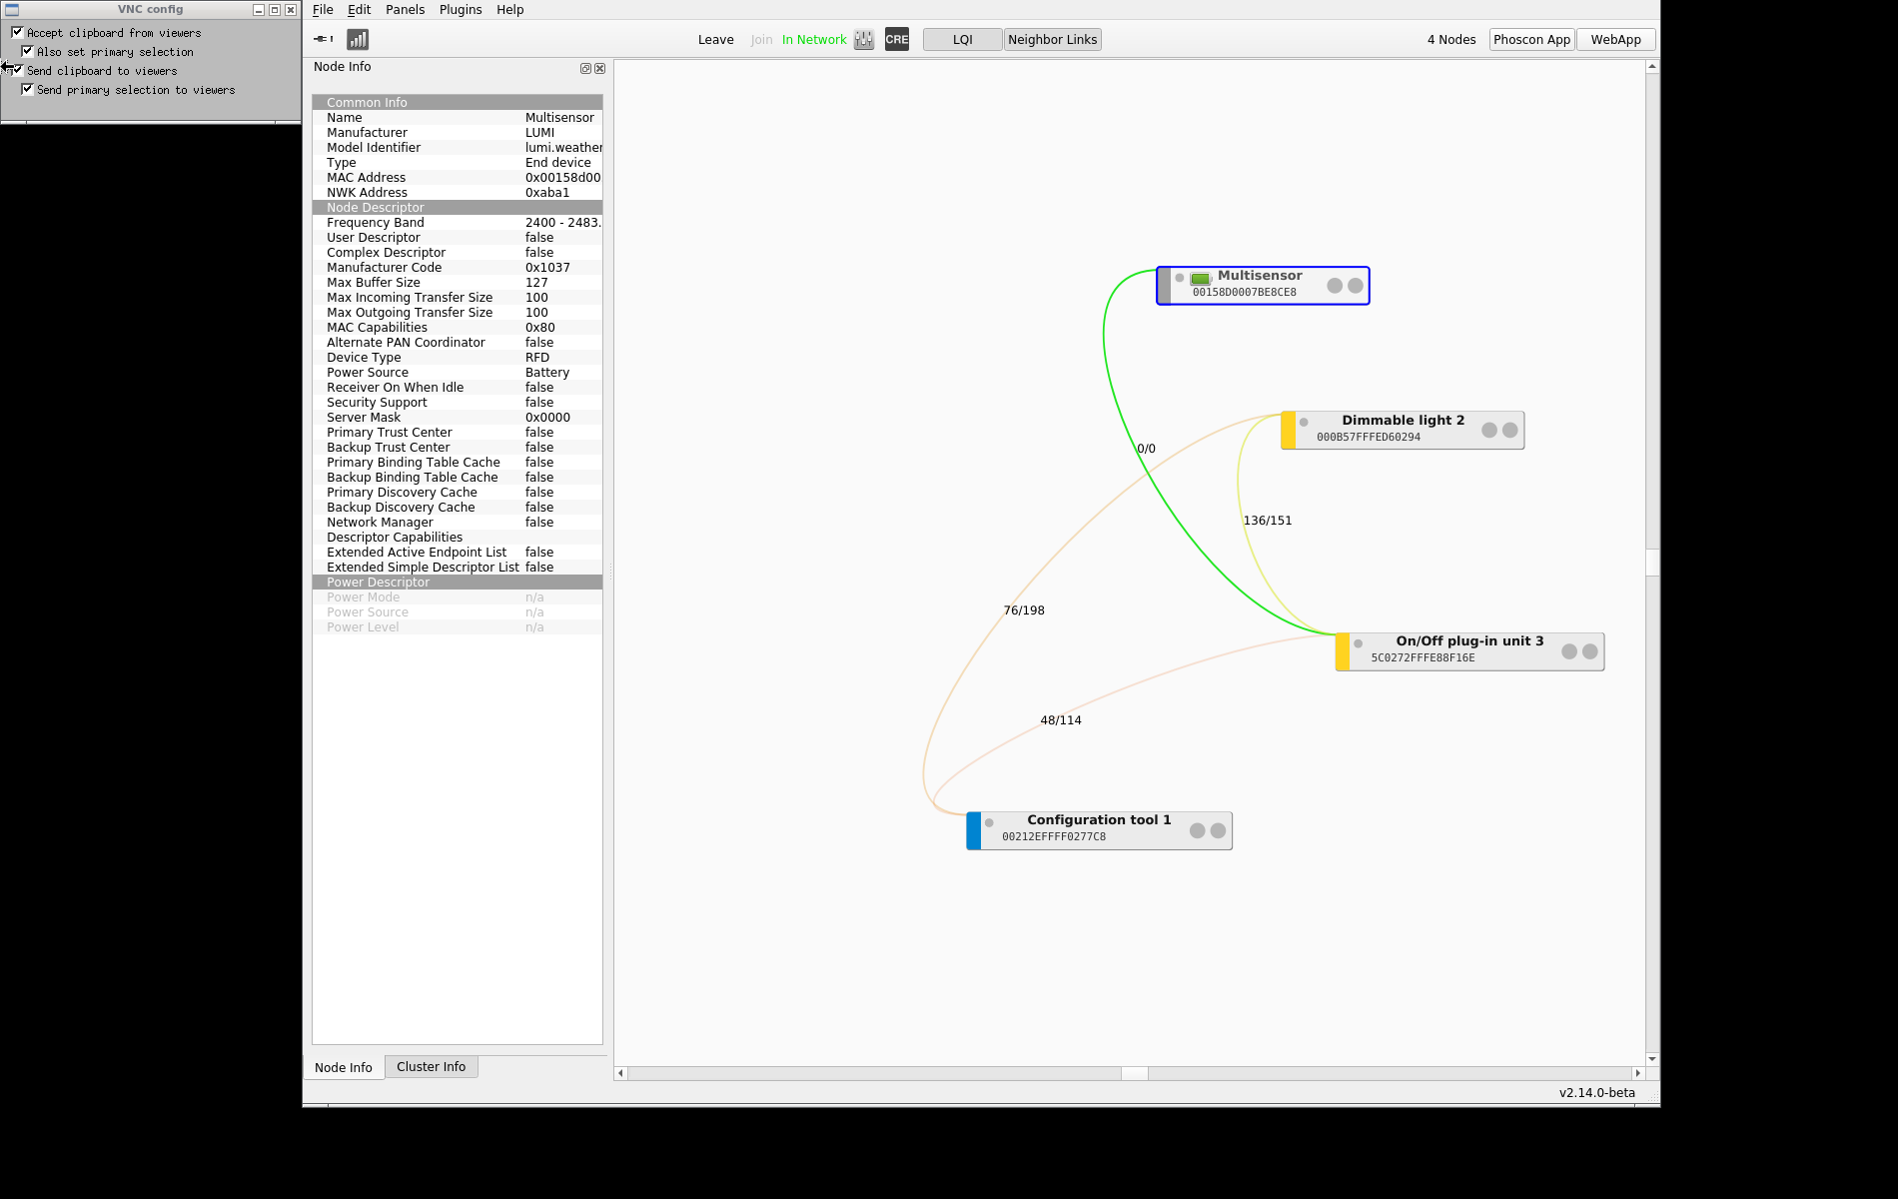Toggle Send clipboard to viewers checkbox

coord(17,70)
